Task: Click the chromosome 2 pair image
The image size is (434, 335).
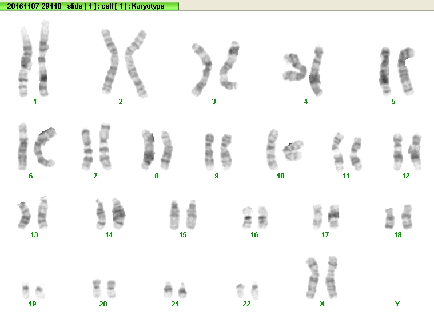Action: 124,63
